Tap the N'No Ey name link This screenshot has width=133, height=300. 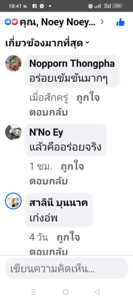point(46,132)
